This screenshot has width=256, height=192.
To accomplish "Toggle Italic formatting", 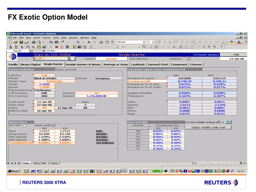I will click(x=165, y=42).
